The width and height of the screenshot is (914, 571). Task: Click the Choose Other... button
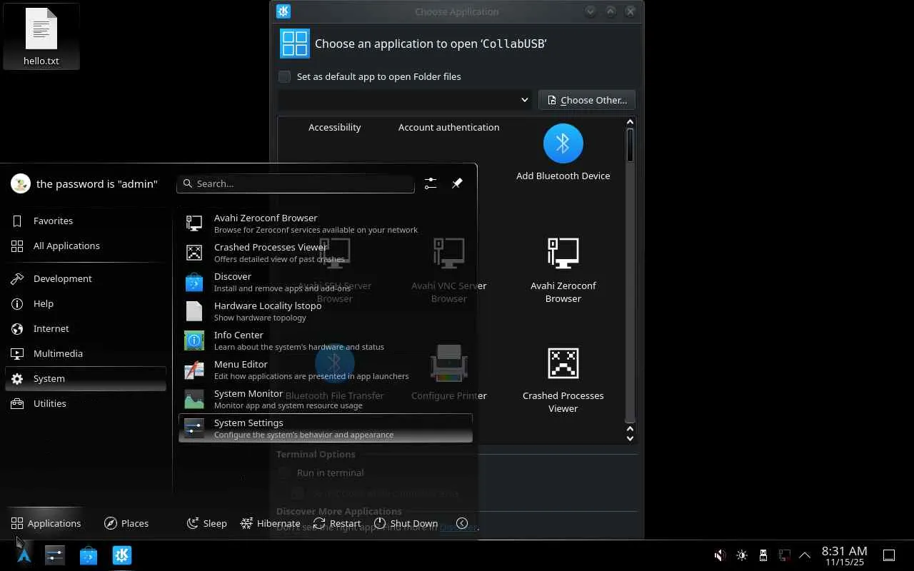[x=587, y=100]
